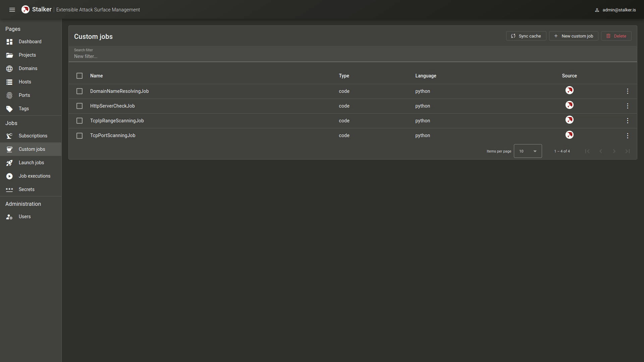The width and height of the screenshot is (644, 362).
Task: Click the Domains globe icon
Action: (9, 69)
